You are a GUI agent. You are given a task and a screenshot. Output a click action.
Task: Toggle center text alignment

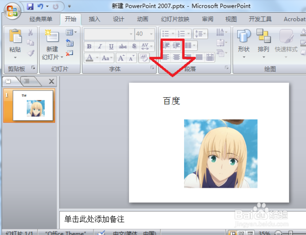coord(176,57)
